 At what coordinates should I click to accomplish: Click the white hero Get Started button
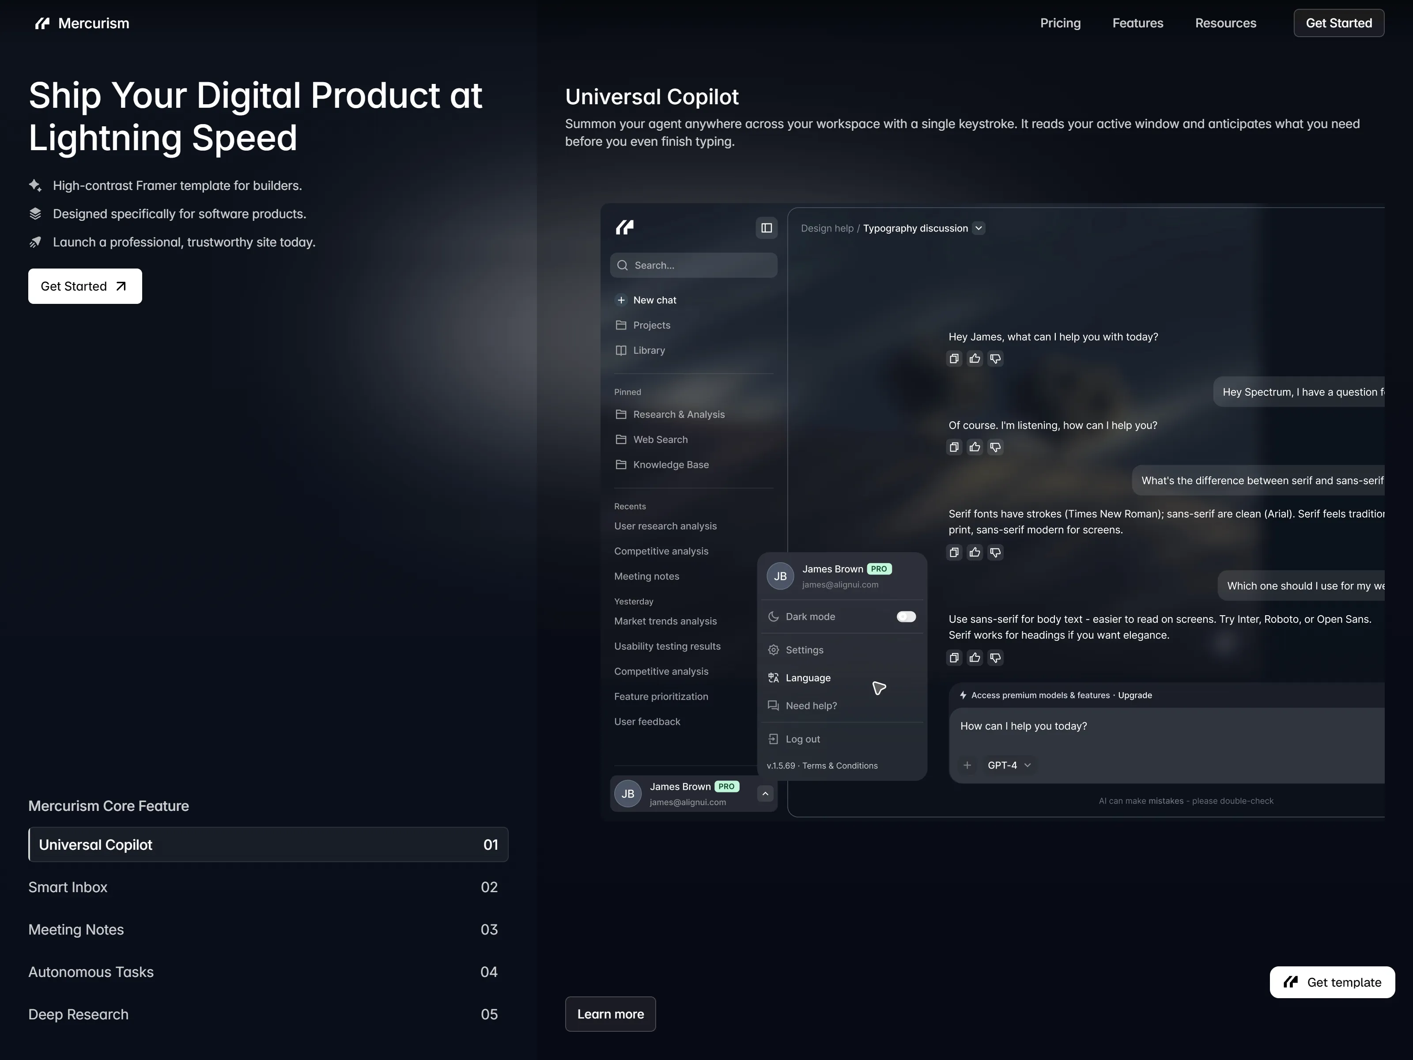click(x=85, y=286)
